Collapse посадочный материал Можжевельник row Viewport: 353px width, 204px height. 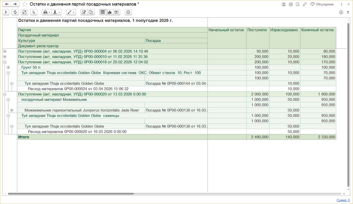pyautogui.click(x=8, y=100)
